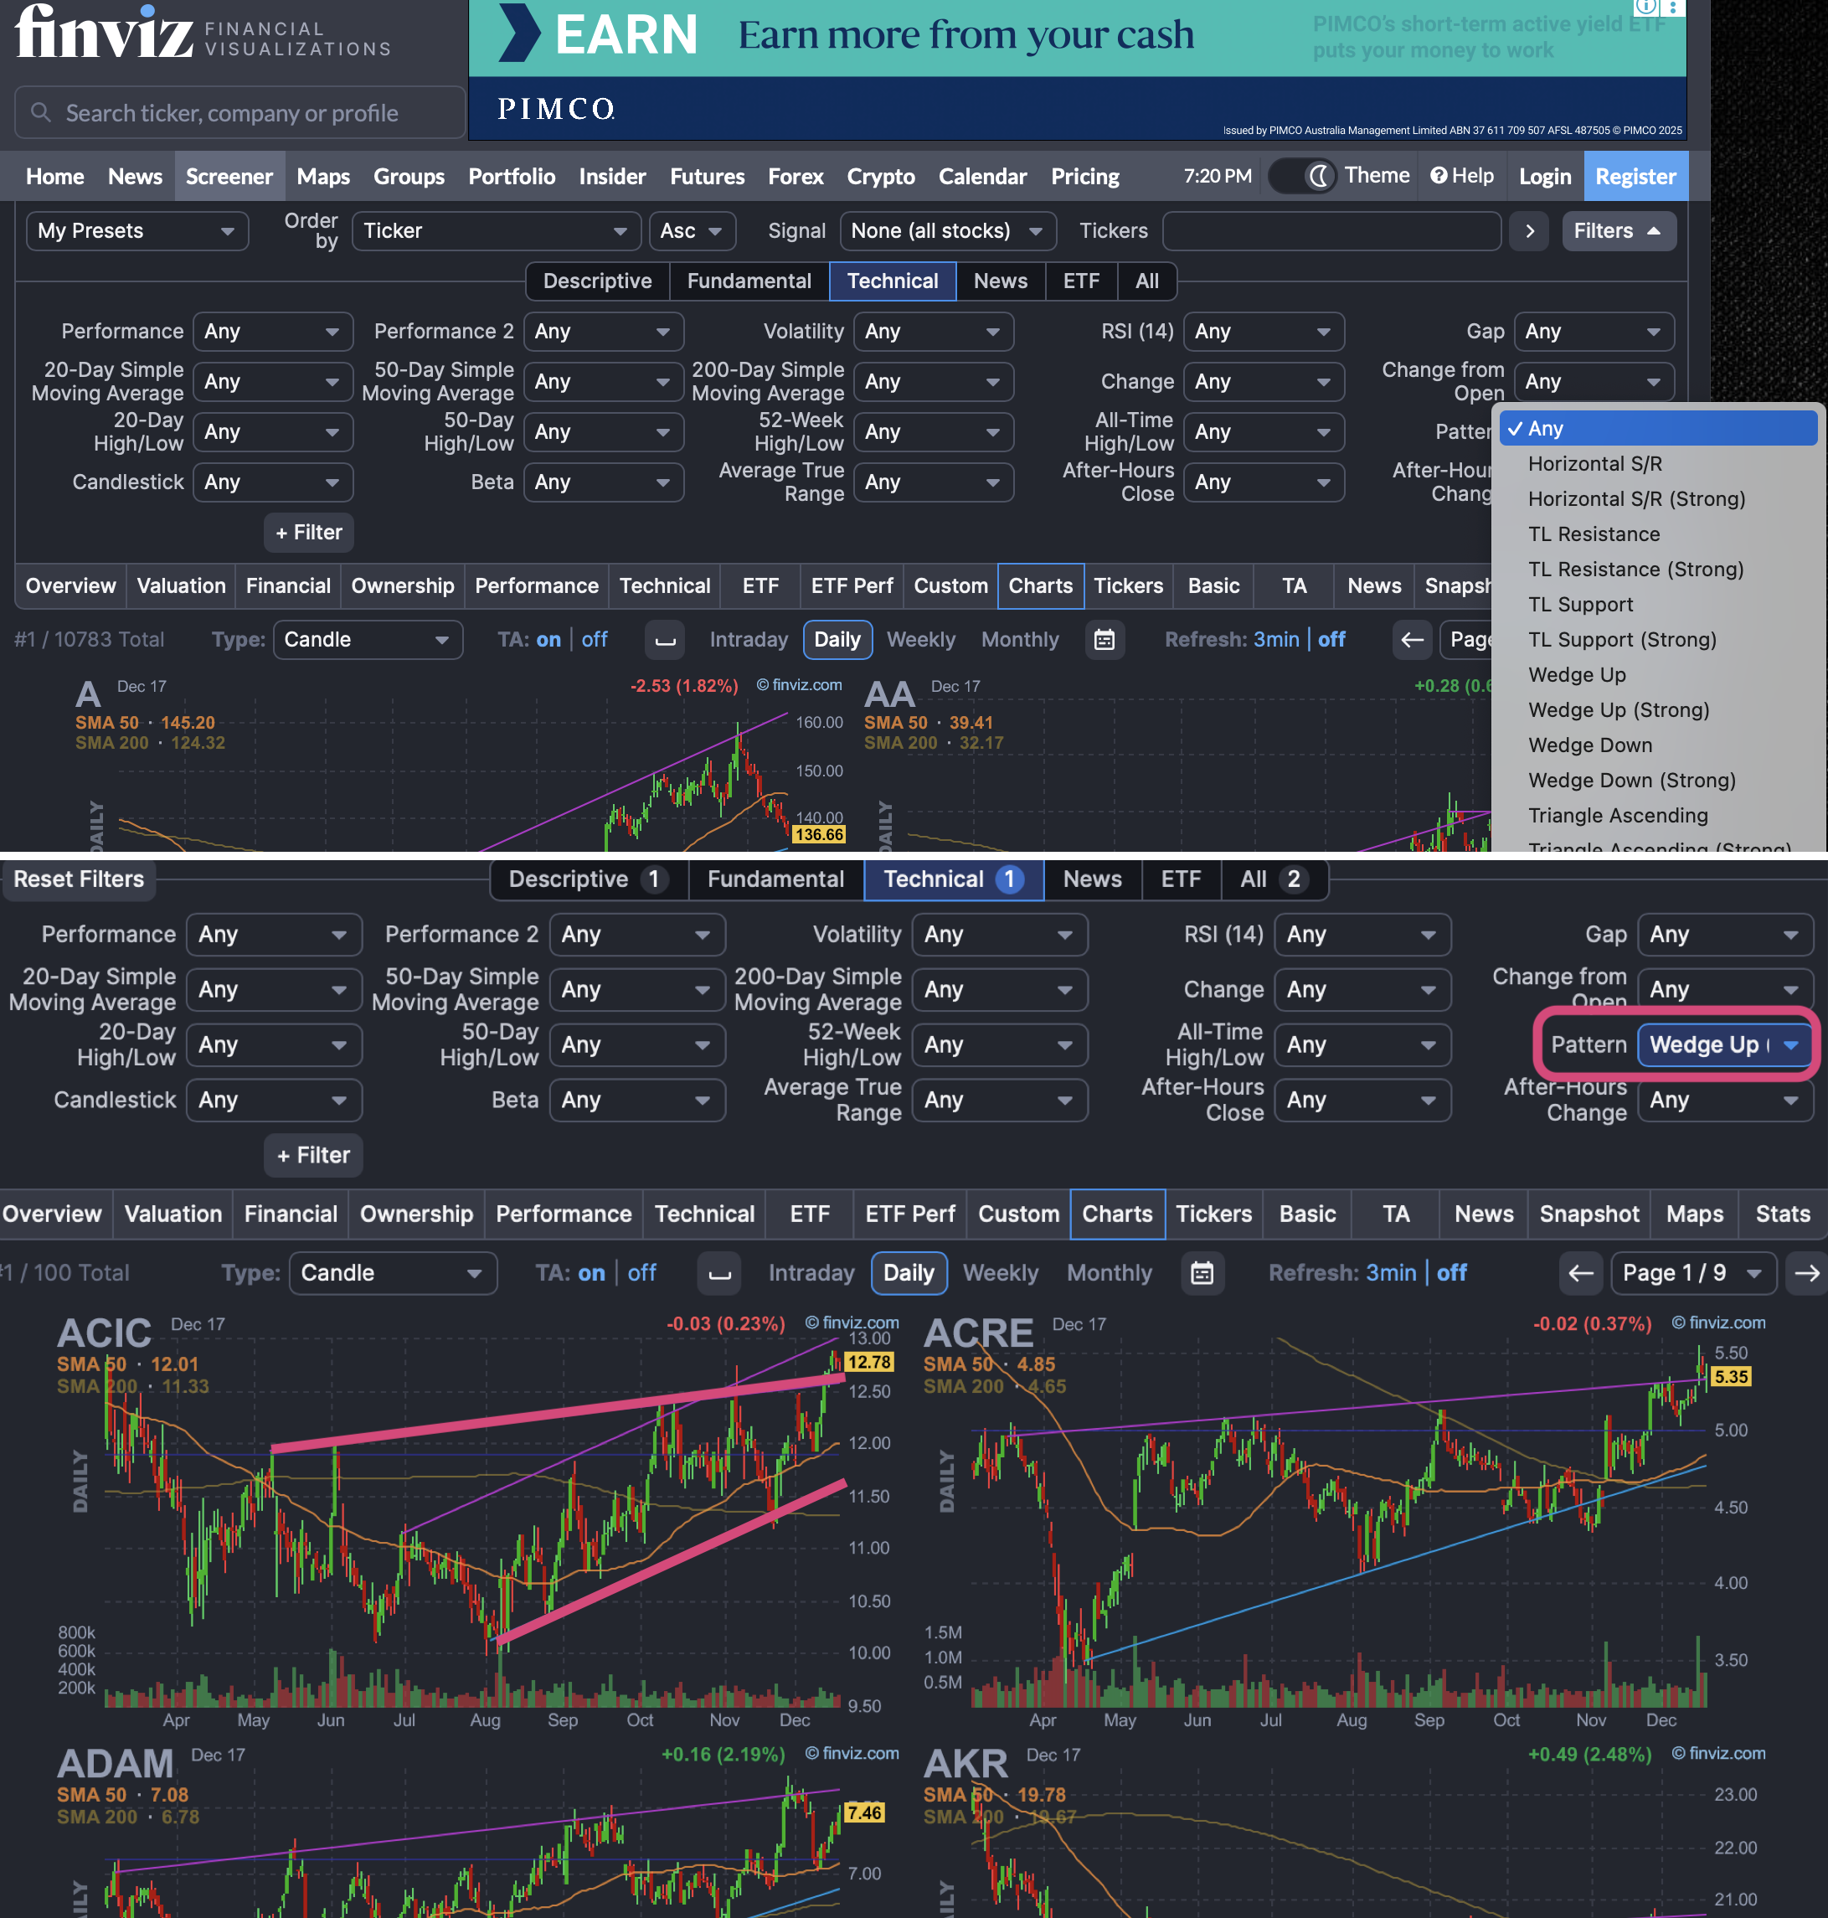The width and height of the screenshot is (1828, 1918).
Task: Click the Register button
Action: [1636, 177]
